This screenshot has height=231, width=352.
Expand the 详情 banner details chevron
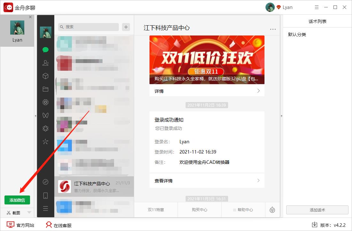pyautogui.click(x=258, y=91)
